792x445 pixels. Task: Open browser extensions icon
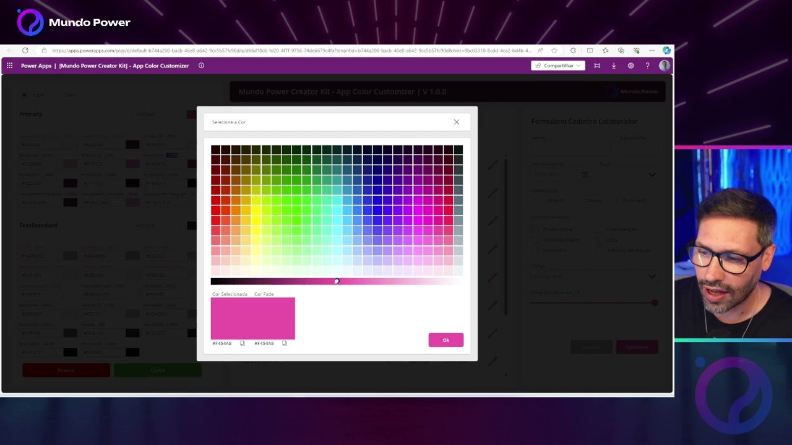(573, 51)
